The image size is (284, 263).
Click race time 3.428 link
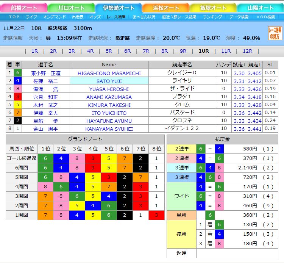(x=255, y=105)
